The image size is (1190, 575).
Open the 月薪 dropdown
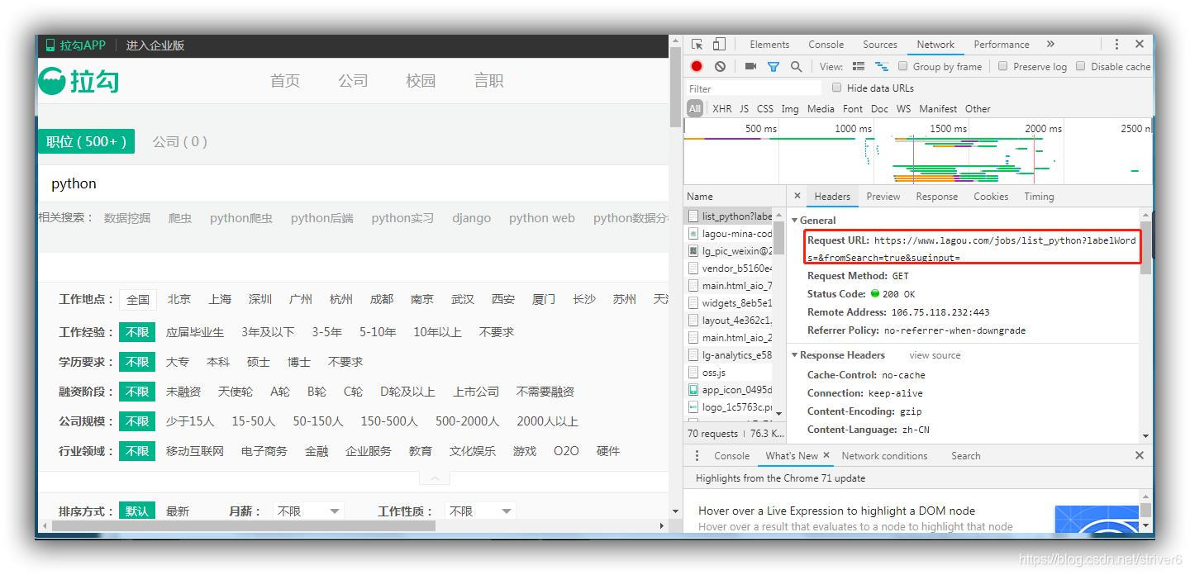coord(308,511)
